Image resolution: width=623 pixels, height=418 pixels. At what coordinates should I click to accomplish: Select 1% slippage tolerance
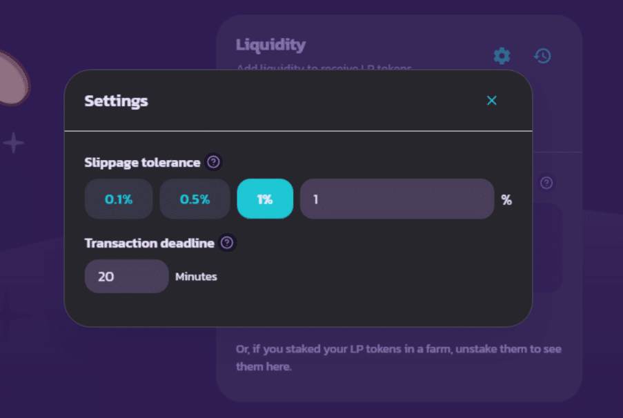[x=265, y=199]
